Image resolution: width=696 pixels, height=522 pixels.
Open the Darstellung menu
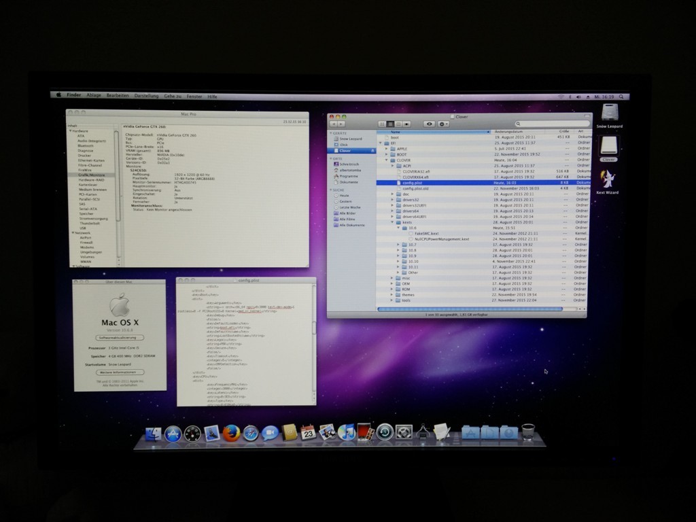tap(147, 96)
